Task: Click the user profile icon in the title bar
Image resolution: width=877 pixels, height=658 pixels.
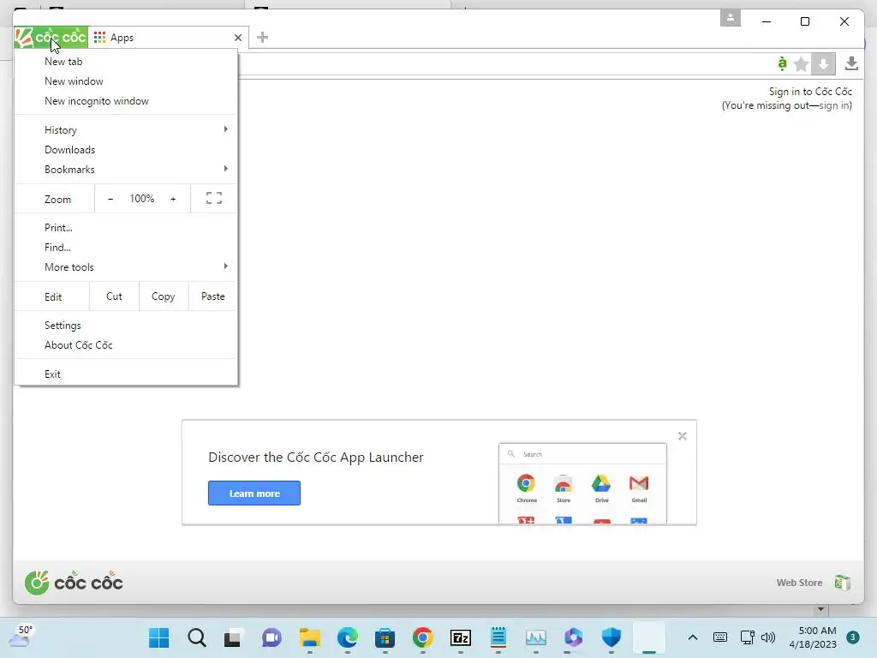Action: pos(730,17)
